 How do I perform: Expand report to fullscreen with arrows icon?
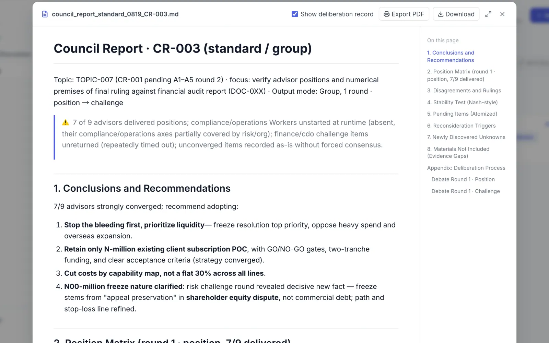tap(488, 14)
